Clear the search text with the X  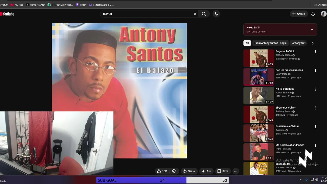click(x=195, y=14)
